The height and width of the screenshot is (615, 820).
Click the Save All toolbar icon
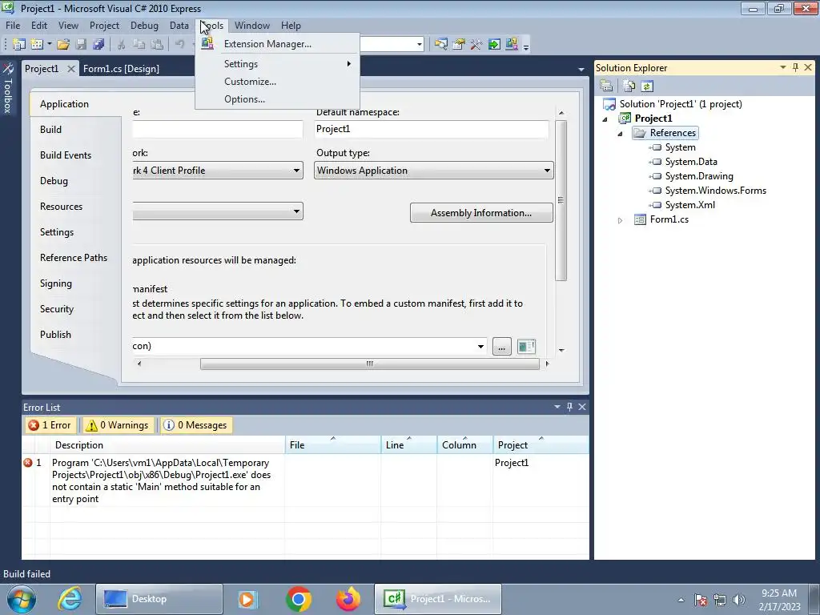98,45
